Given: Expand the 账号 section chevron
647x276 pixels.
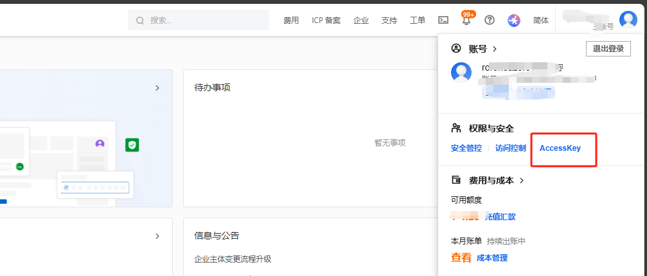Looking at the screenshot, I should pyautogui.click(x=495, y=49).
